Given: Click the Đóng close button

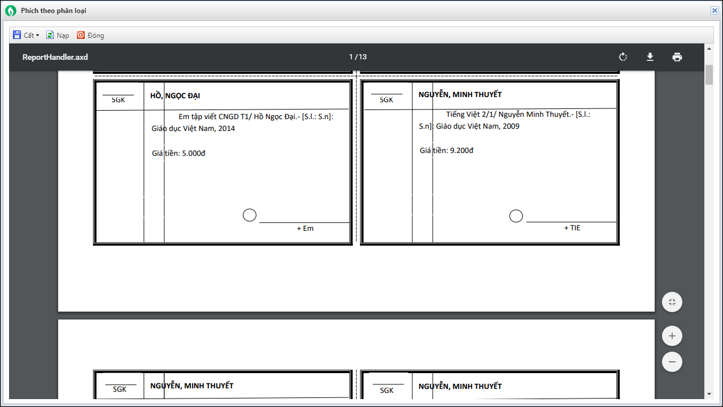Looking at the screenshot, I should pyautogui.click(x=90, y=35).
